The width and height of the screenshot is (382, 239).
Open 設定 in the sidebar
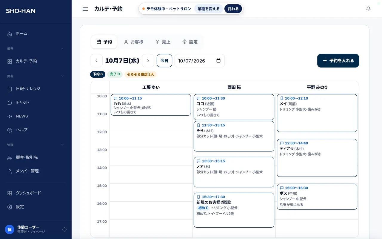(x=36, y=207)
